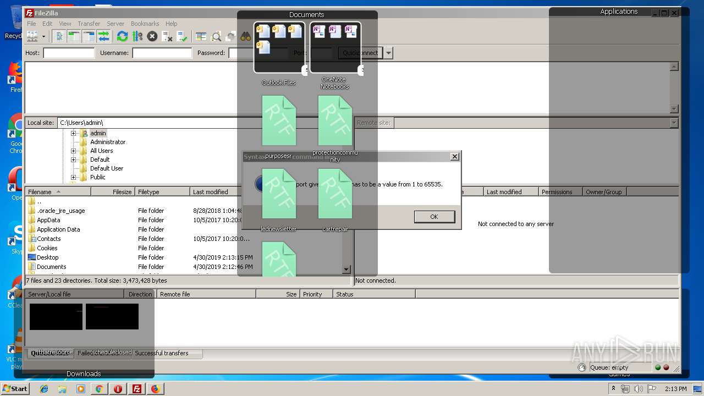Click the Priority column in queue

[316, 294]
